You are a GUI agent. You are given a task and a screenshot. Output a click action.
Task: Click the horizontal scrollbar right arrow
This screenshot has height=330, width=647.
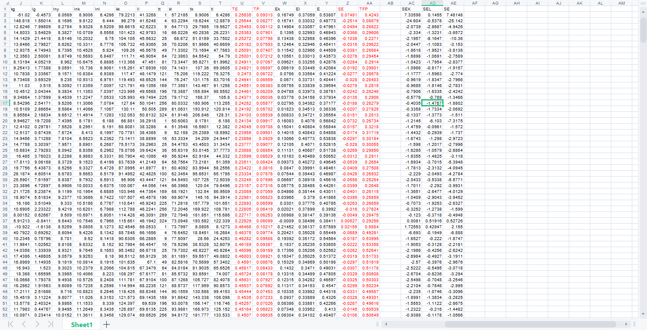tap(626, 324)
